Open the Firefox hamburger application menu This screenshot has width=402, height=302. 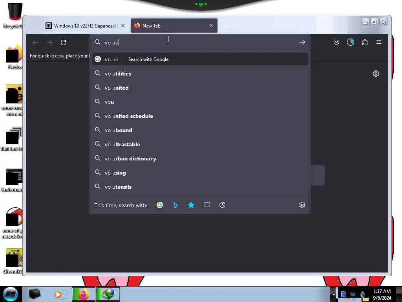click(379, 42)
